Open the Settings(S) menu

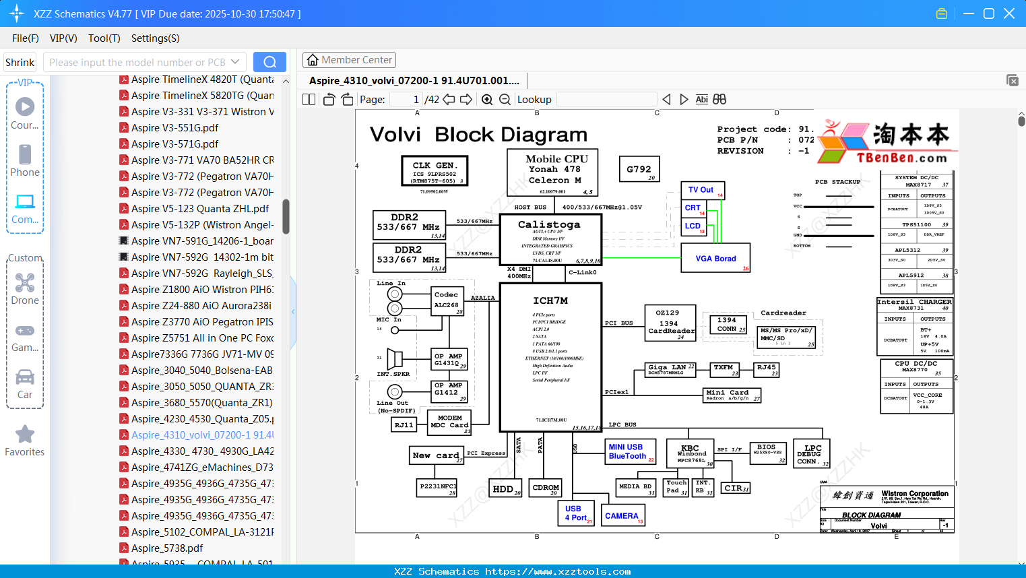coord(155,38)
